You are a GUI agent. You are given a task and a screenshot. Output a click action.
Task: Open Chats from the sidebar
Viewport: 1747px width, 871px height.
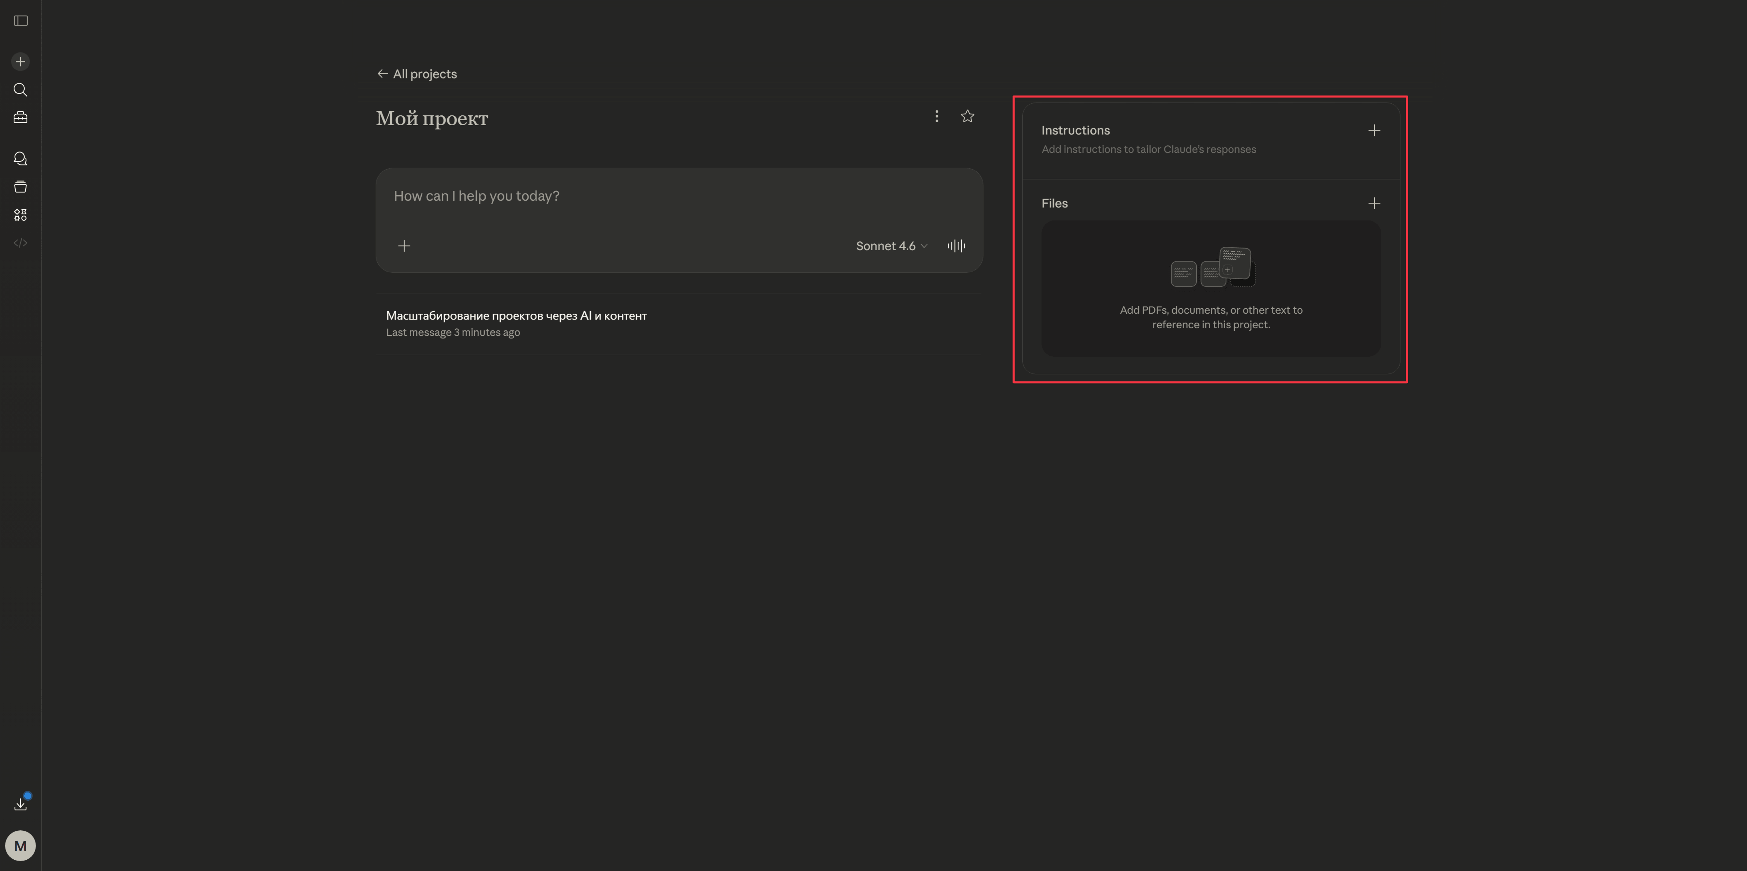pyautogui.click(x=20, y=159)
